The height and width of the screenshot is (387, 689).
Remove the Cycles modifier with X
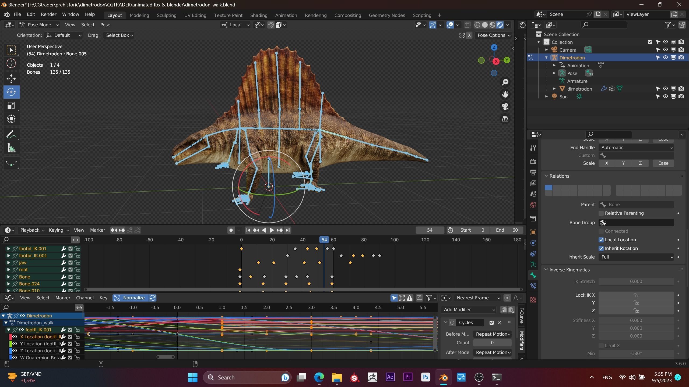[499, 322]
